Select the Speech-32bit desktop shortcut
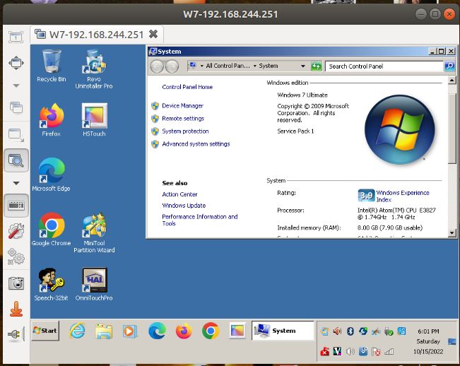Image resolution: width=460 pixels, height=366 pixels. click(x=52, y=284)
